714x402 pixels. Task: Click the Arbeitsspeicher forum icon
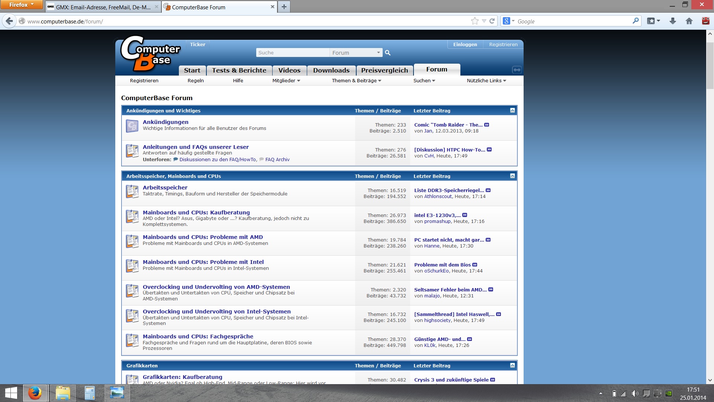132,191
